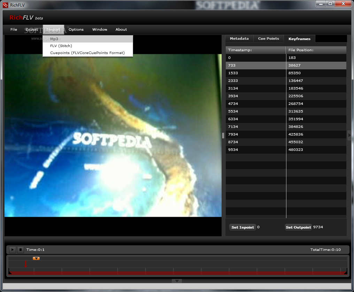
Task: Expand the collapse arrow below the timeline
Action: point(177,281)
